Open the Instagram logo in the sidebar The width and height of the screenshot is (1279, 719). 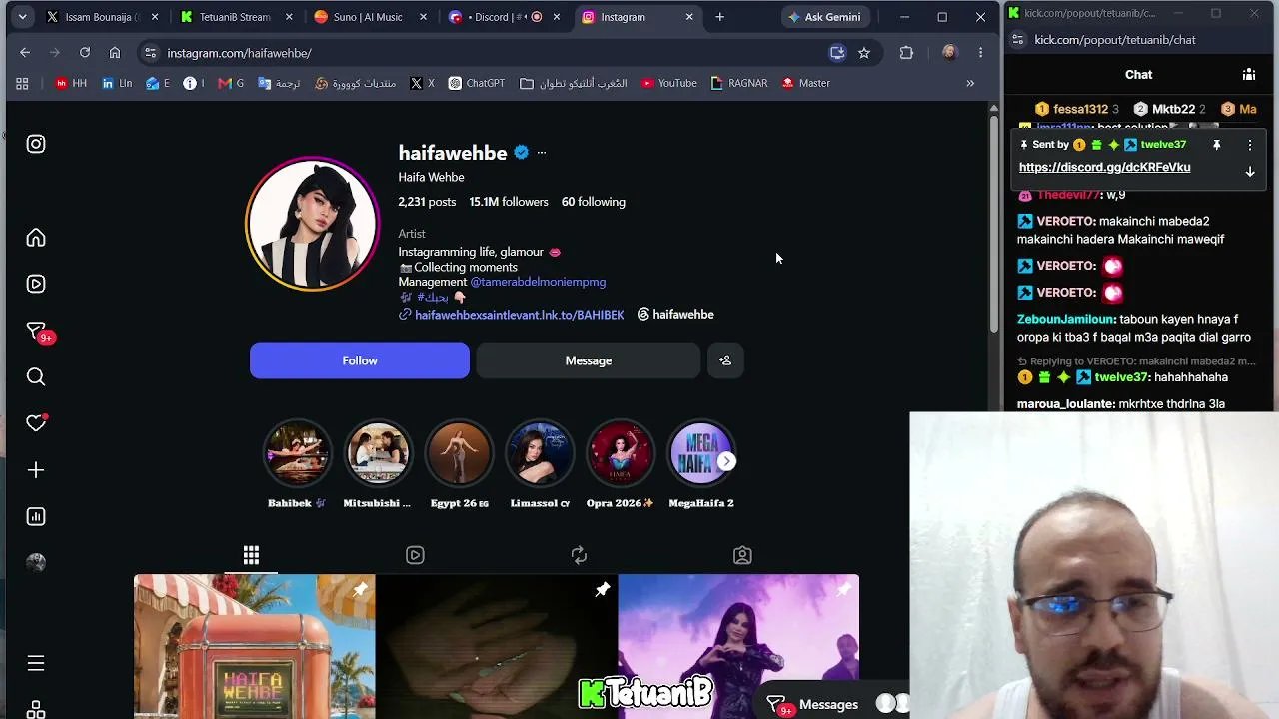[x=36, y=144]
